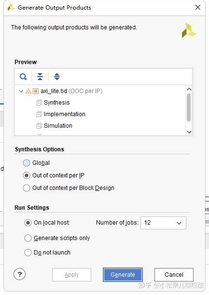Click the block design icon beside axi_lite.bd
Screen dimensions: 209x295
click(x=36, y=91)
